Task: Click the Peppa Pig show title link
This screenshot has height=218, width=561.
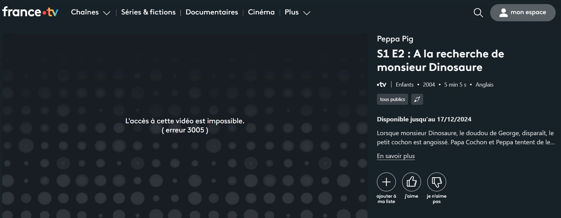Action: tap(395, 39)
